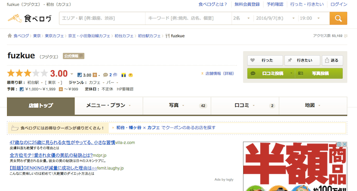Expand the カフェ genre dropdown
This screenshot has height=191, width=357.
coord(104,83)
